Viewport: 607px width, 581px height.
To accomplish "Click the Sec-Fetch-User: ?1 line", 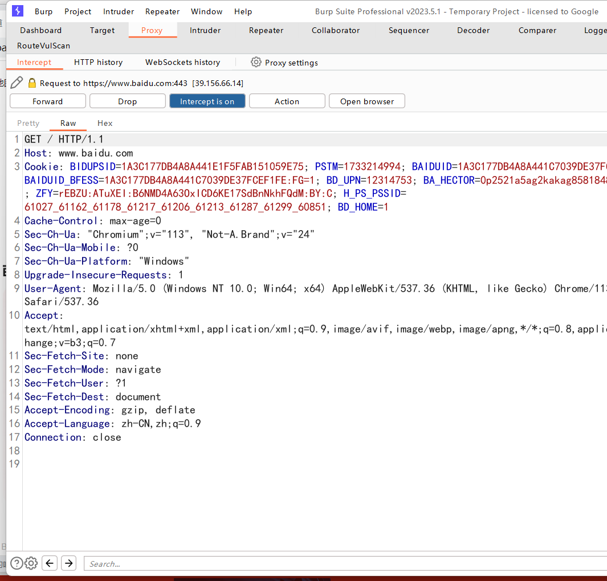I will tap(75, 383).
